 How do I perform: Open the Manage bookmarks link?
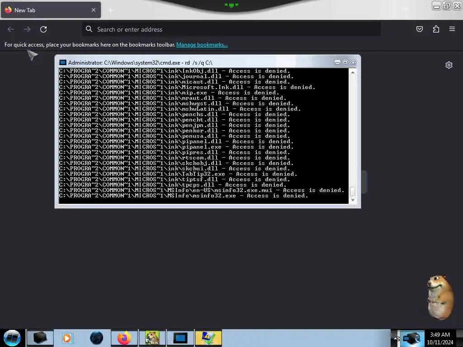click(202, 45)
